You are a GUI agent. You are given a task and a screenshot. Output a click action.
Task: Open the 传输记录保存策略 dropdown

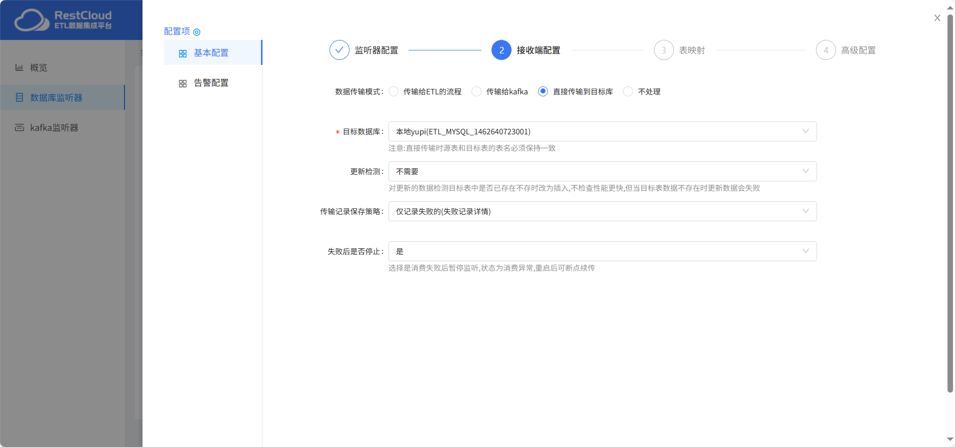pos(602,211)
